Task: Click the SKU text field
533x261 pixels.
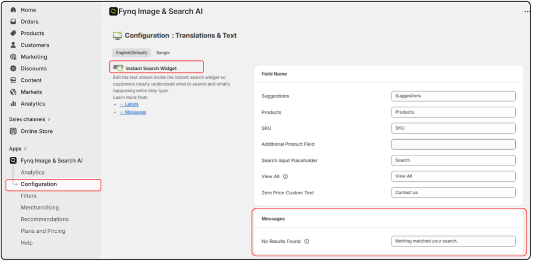Action: (453, 128)
